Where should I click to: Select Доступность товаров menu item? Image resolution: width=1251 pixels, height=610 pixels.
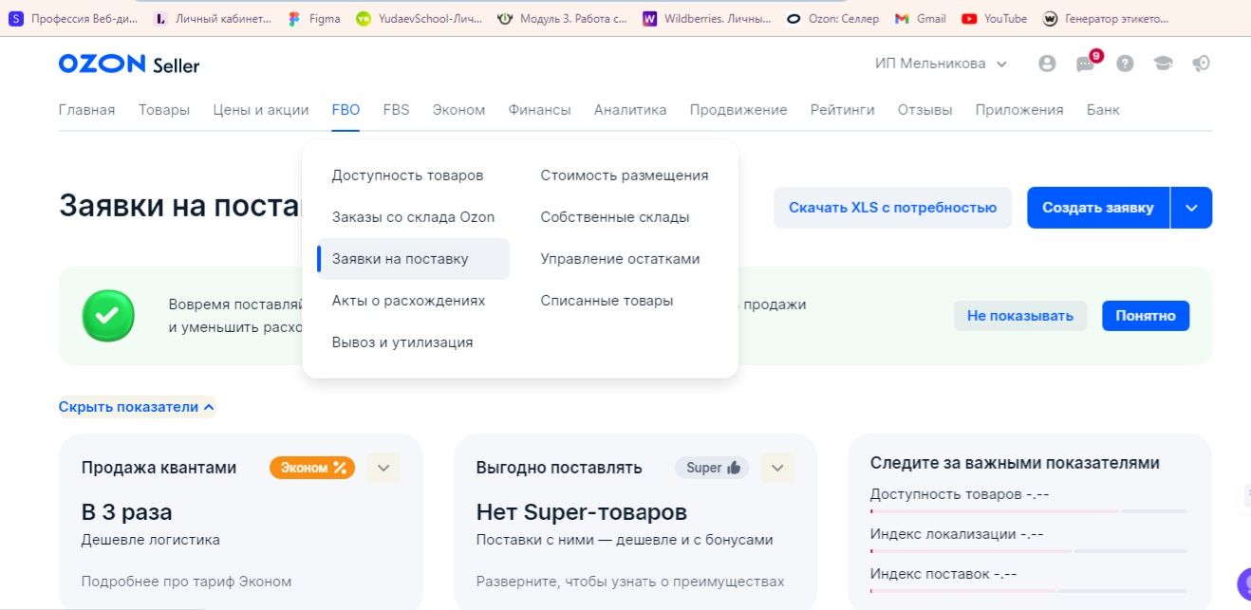click(x=408, y=176)
